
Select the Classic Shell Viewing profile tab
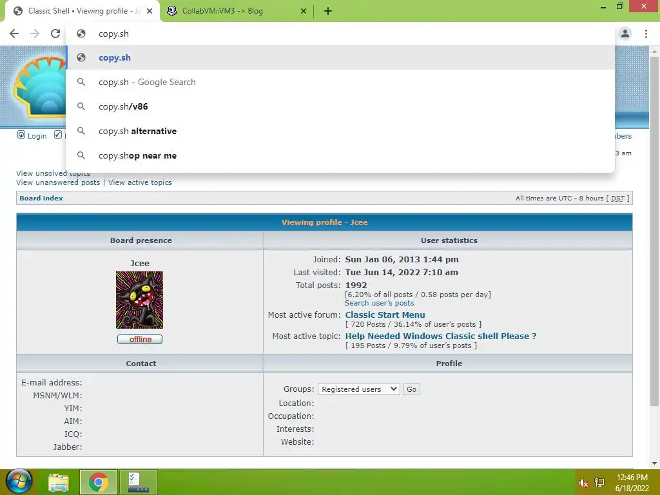tap(82, 11)
